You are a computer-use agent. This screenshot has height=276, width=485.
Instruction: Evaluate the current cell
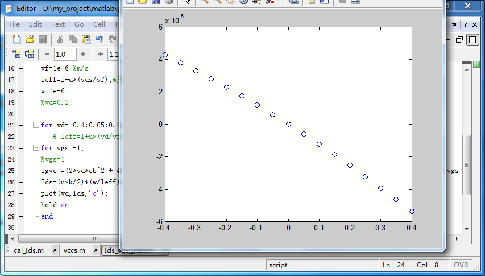coord(16,54)
